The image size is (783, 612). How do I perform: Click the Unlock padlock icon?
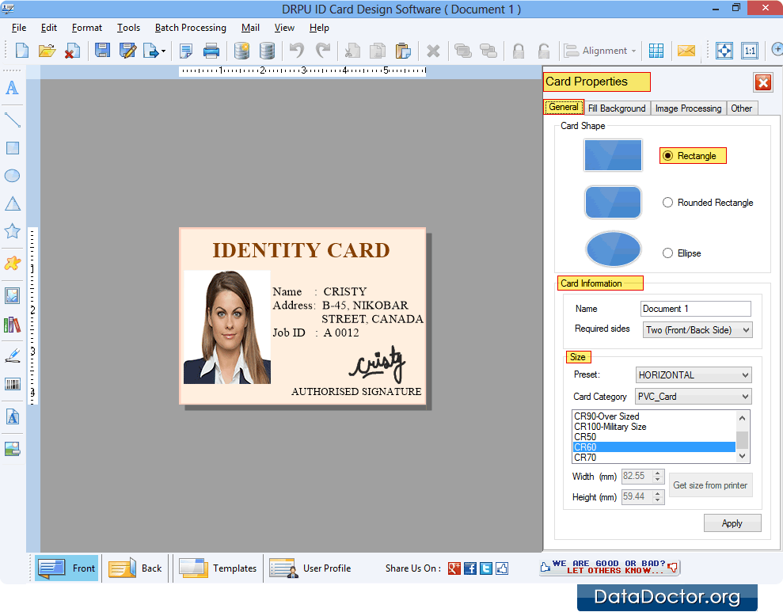point(544,51)
